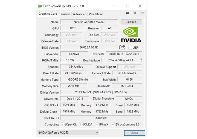Click the TechPowerUp GPU-Z 2.7.0 title text
The width and height of the screenshot is (197, 139).
[x=63, y=6]
